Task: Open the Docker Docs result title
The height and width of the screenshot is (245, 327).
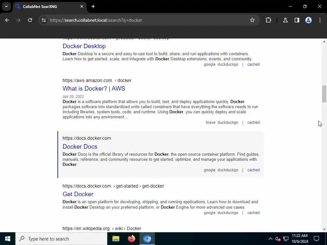Action: coord(80,146)
